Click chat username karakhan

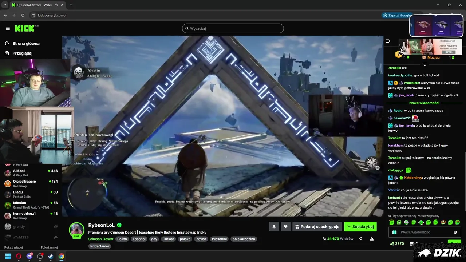tap(396, 145)
